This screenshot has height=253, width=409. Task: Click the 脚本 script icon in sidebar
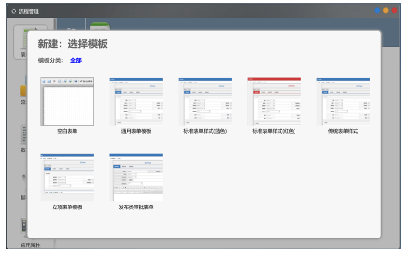[x=23, y=183]
